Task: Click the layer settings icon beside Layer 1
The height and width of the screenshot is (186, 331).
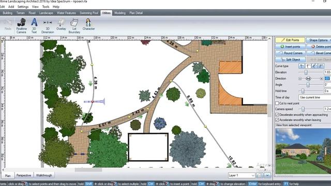Action: coord(260,175)
